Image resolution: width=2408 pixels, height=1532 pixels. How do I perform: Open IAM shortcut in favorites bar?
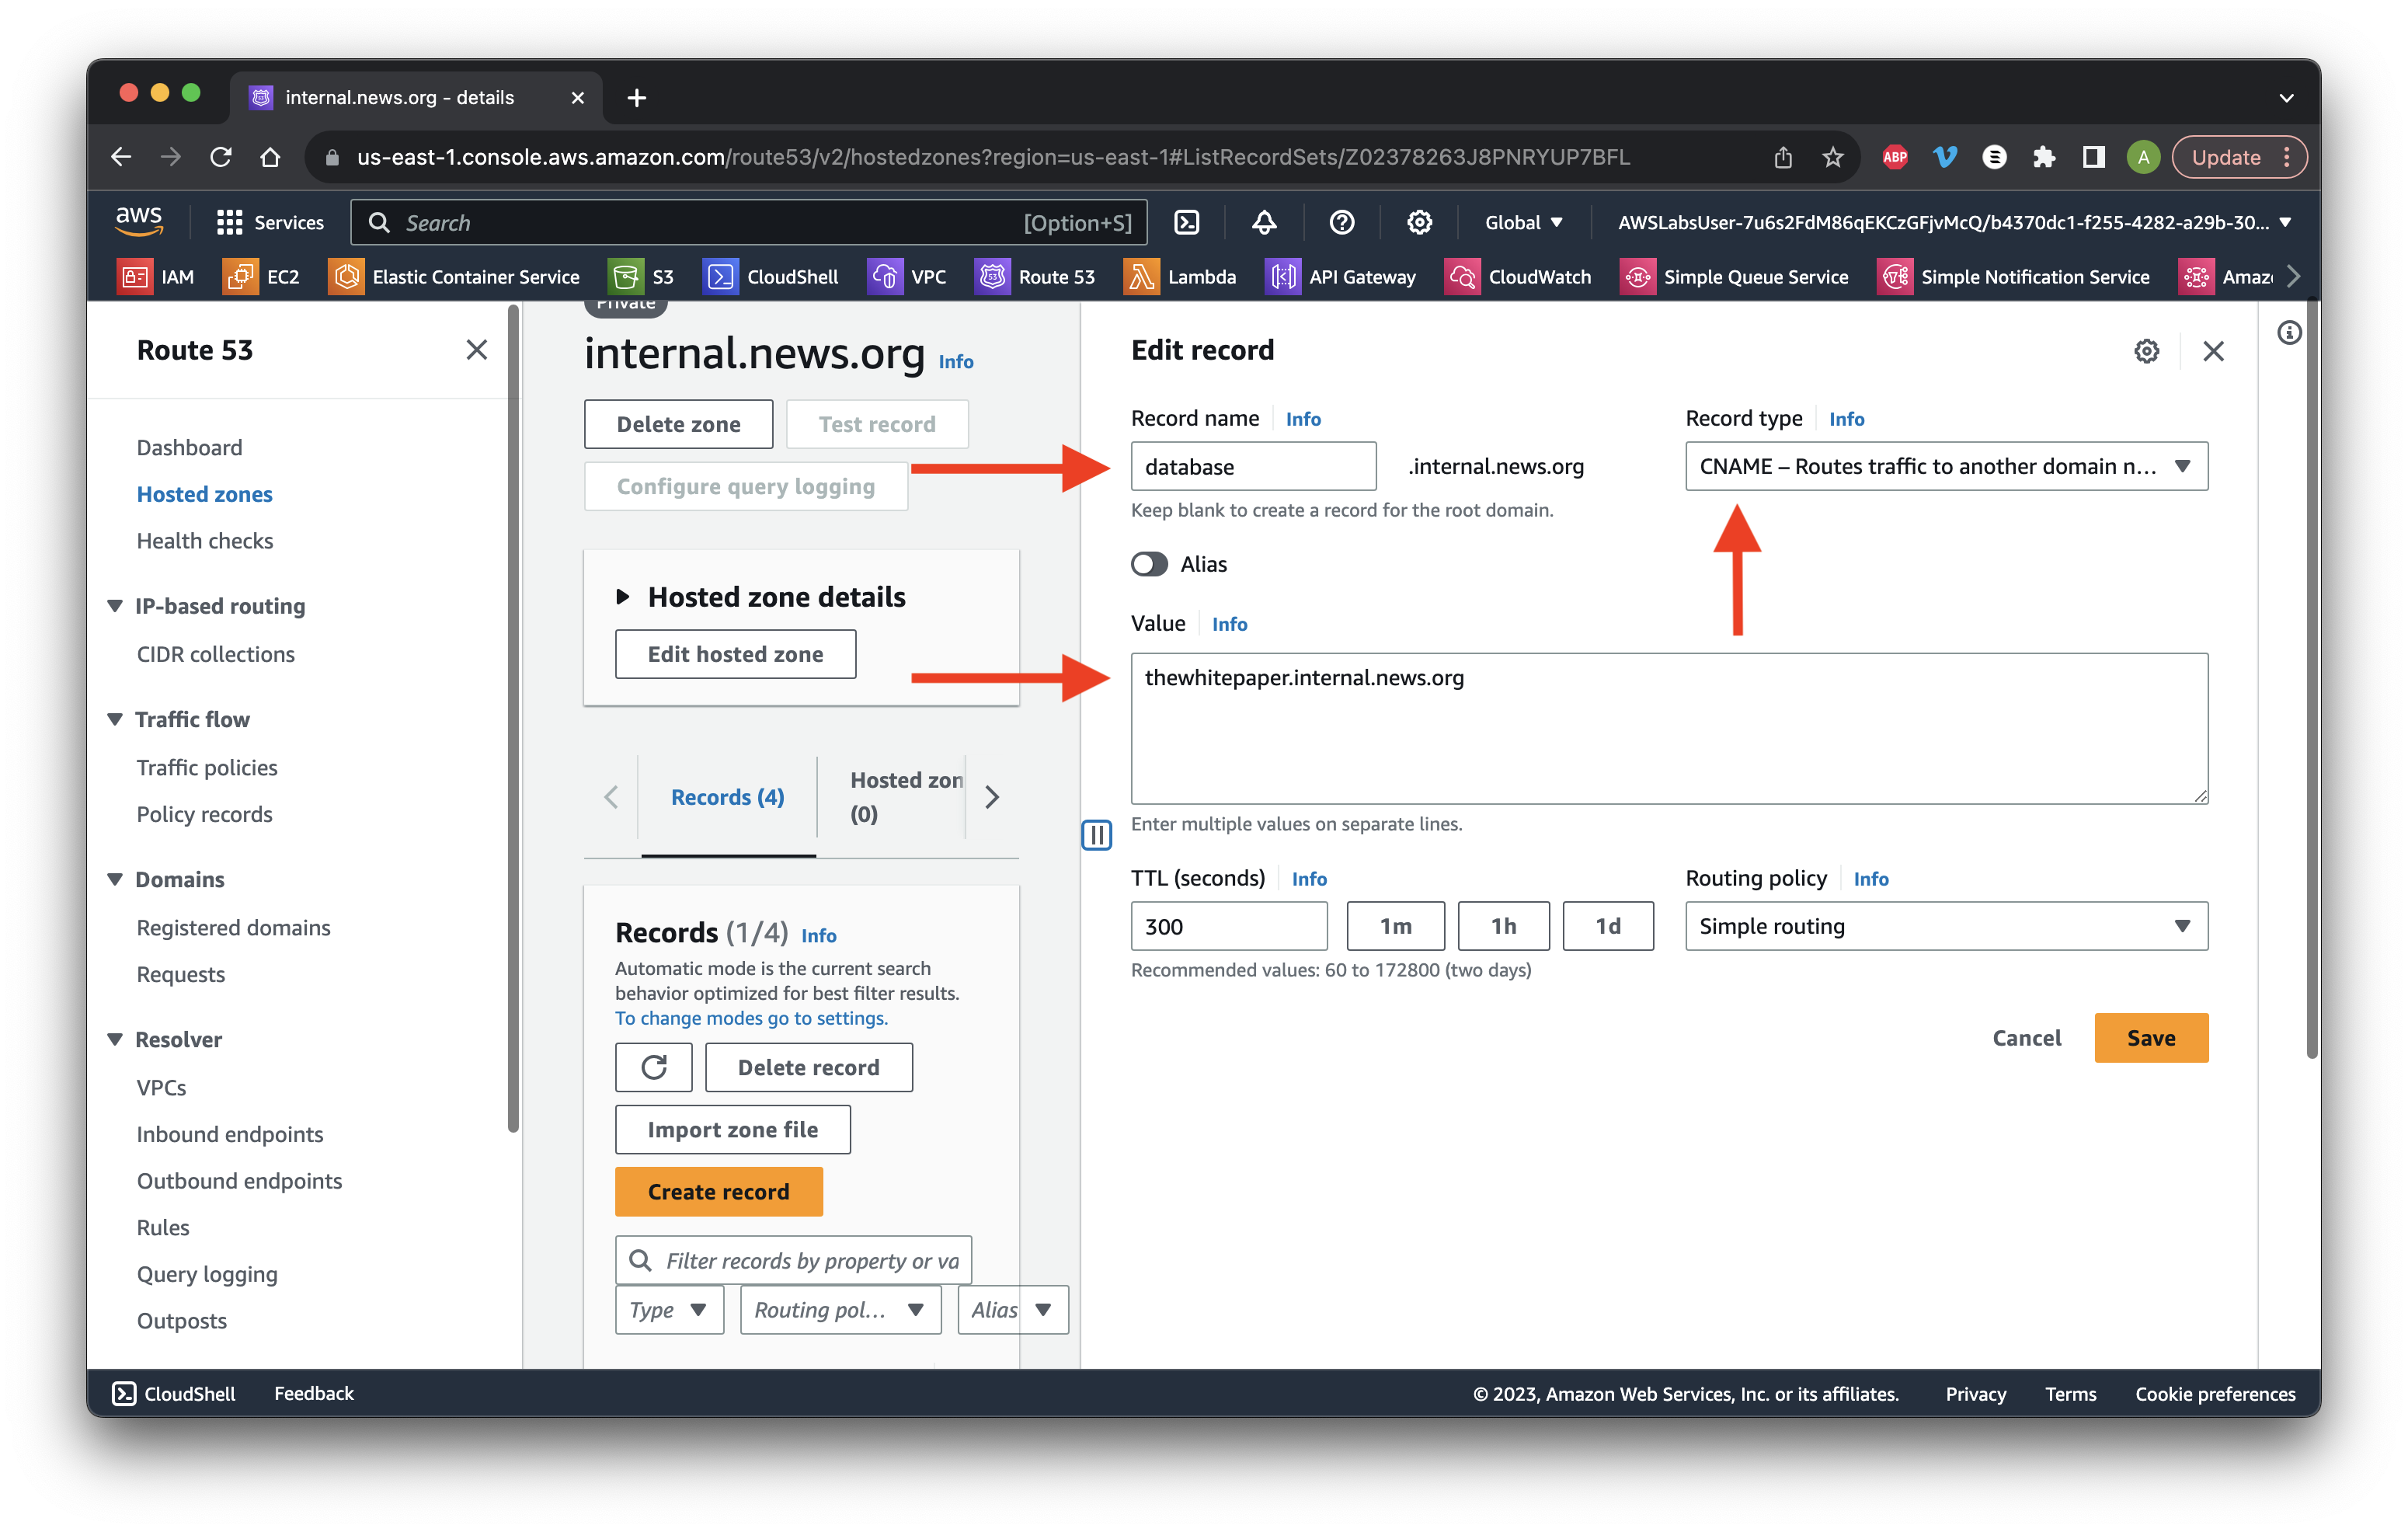pos(156,277)
